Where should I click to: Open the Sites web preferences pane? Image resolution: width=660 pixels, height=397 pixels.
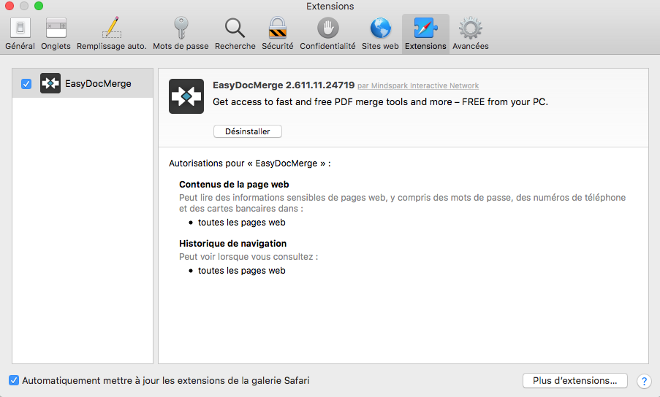[x=380, y=34]
